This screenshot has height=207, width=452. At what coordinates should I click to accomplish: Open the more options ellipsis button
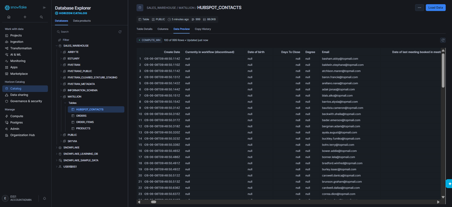click(x=419, y=8)
